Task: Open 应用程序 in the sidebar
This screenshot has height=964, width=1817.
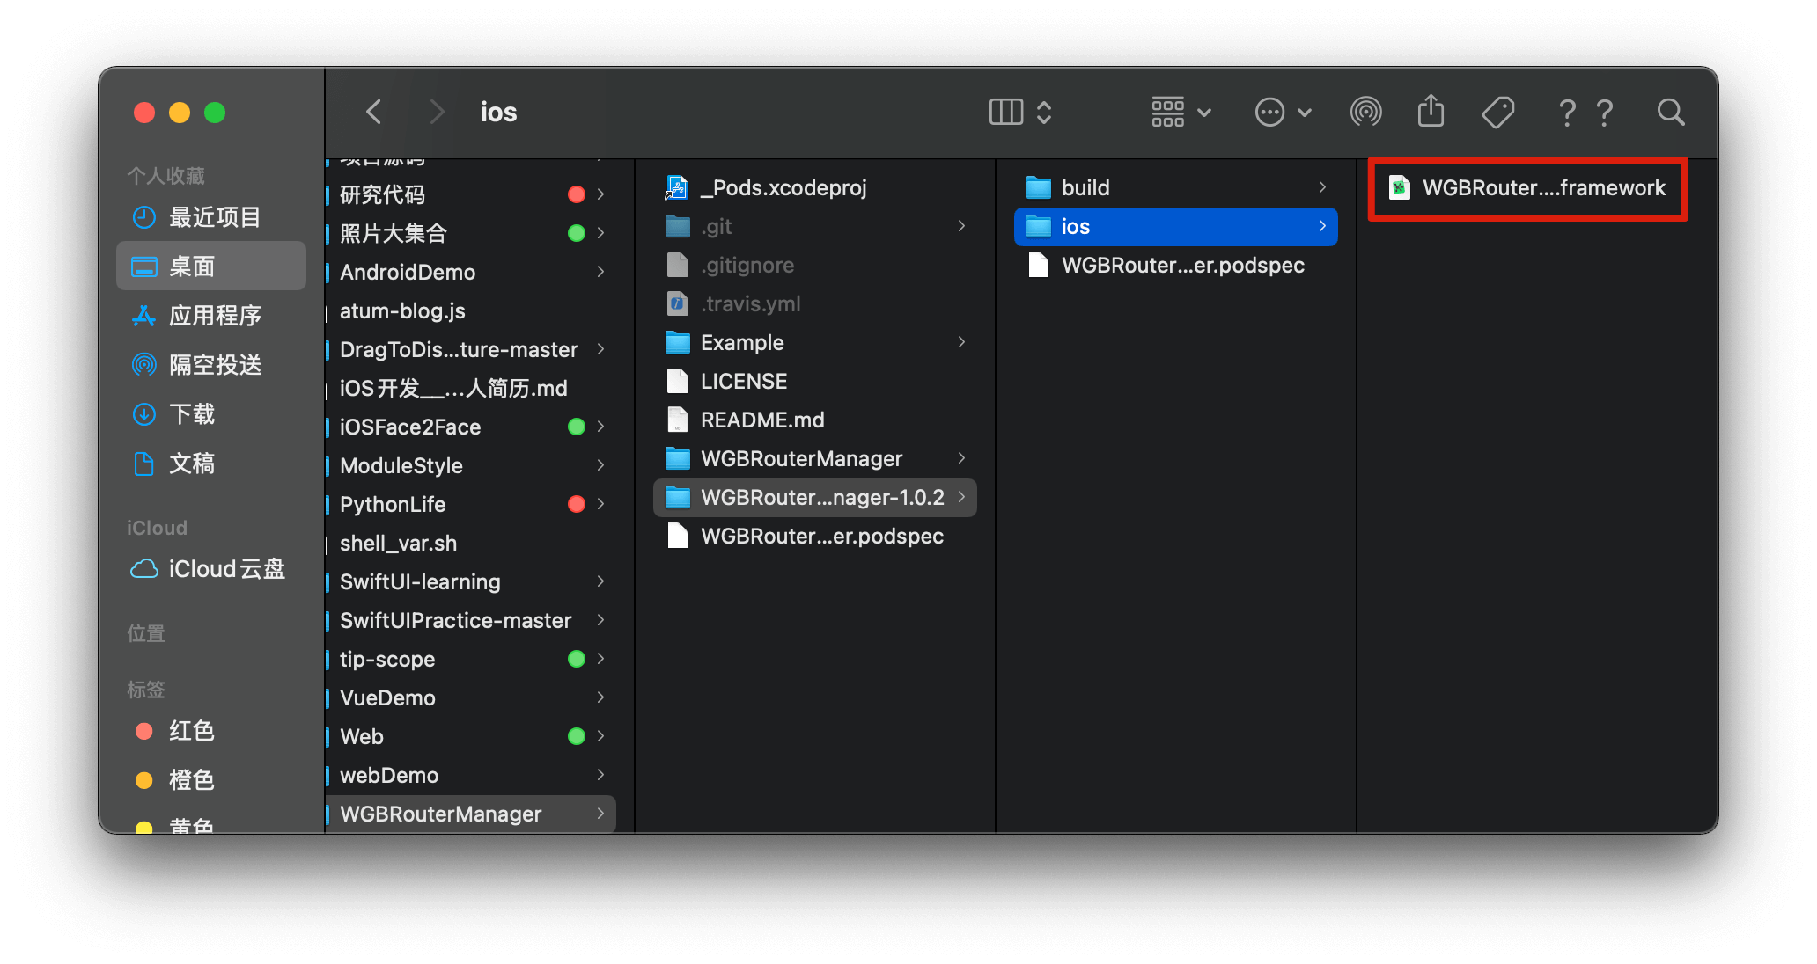Action: [214, 316]
